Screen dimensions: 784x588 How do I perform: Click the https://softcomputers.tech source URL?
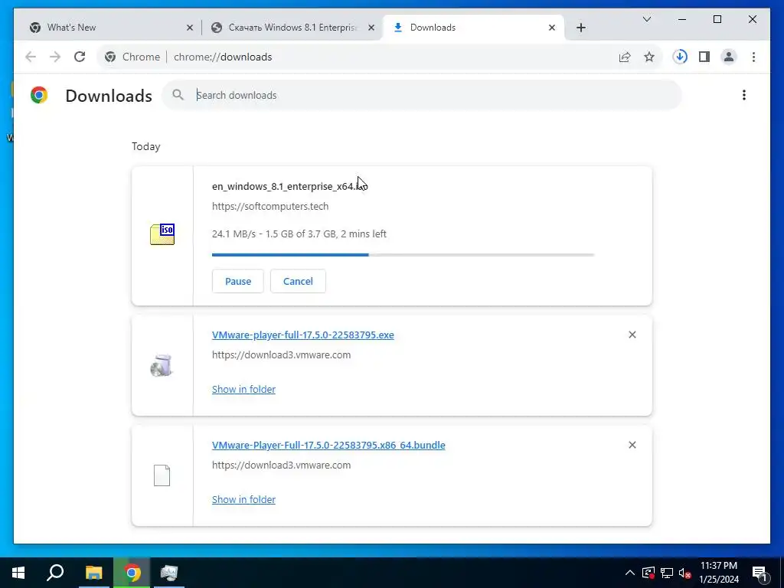pyautogui.click(x=270, y=206)
